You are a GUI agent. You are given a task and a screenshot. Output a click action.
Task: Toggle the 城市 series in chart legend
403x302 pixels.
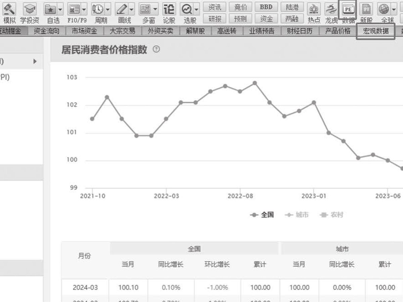(x=297, y=215)
